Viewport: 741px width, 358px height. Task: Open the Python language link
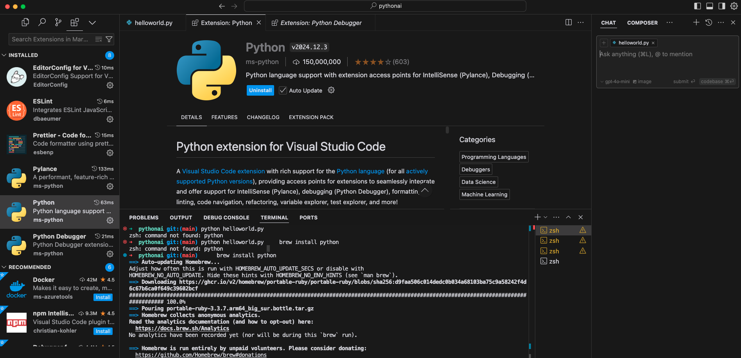pos(361,171)
